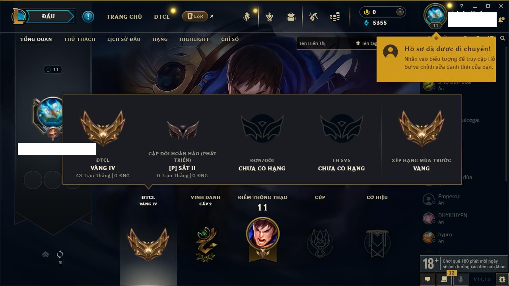Viewport: 509px width, 286px height.
Task: Add RP with the plus button
Action: point(400,12)
